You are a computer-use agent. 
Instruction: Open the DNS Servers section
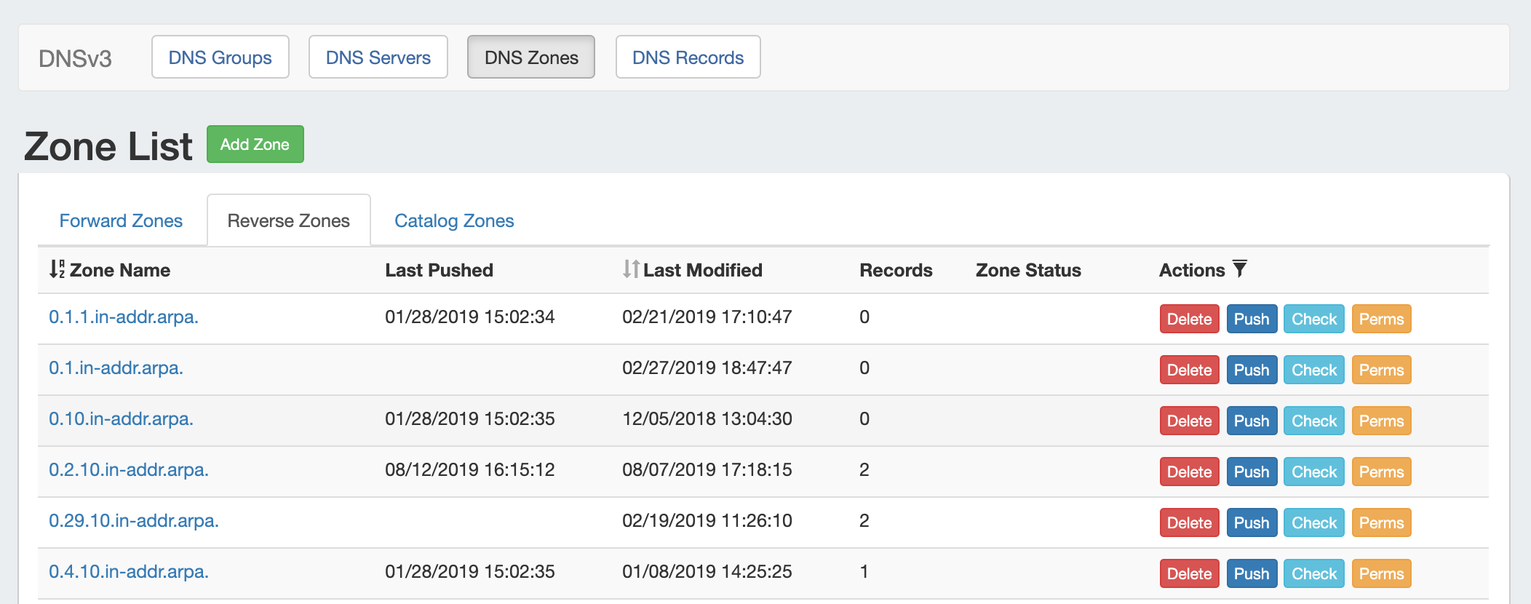click(x=378, y=57)
